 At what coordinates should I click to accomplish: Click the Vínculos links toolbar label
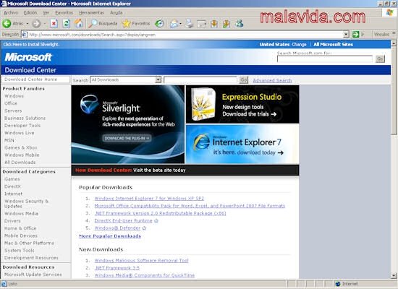click(381, 34)
